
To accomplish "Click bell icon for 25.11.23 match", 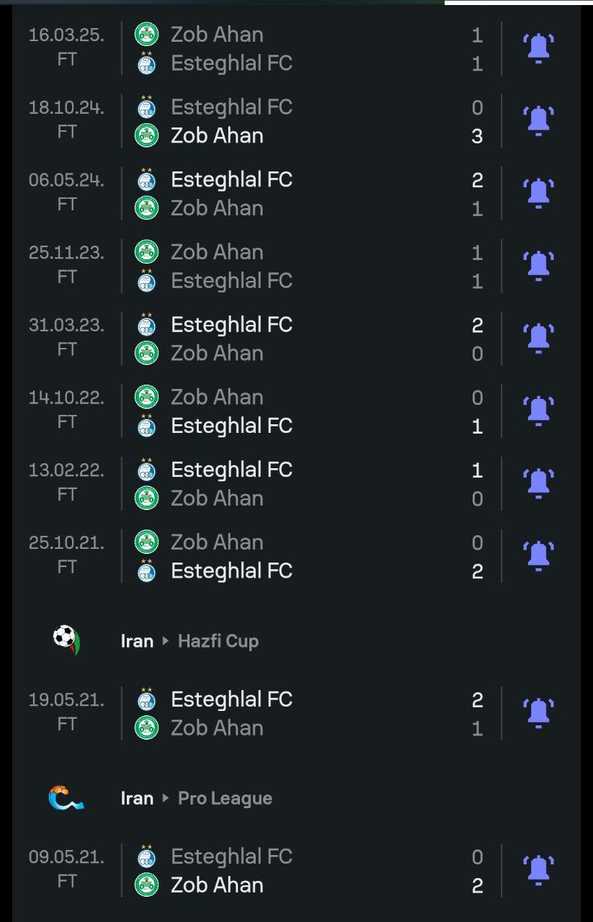I will tap(538, 267).
